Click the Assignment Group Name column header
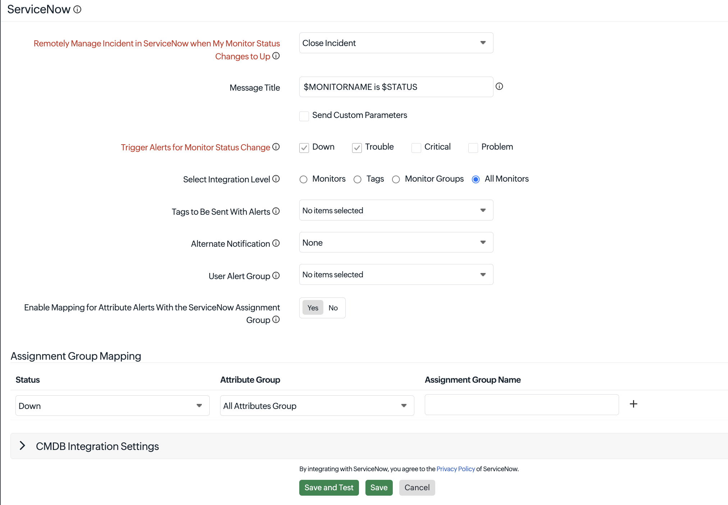The width and height of the screenshot is (728, 505). click(473, 380)
